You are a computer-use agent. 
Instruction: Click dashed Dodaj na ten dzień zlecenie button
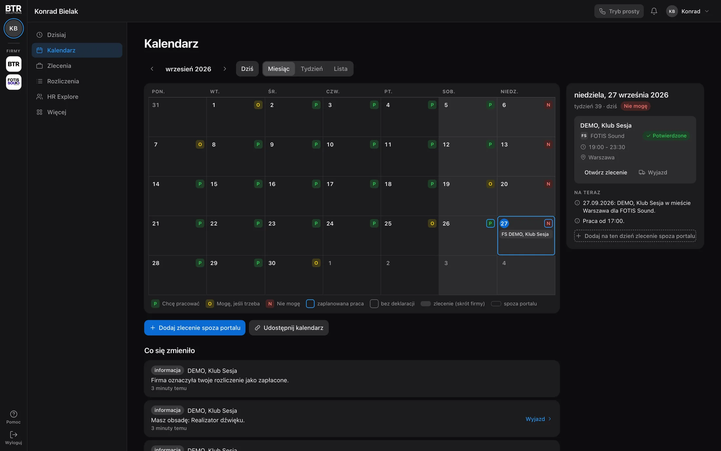click(x=635, y=236)
